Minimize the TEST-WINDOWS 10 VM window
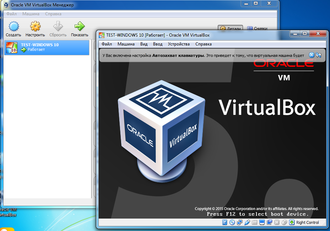Image resolution: width=330 pixels, height=231 pixels. point(295,34)
